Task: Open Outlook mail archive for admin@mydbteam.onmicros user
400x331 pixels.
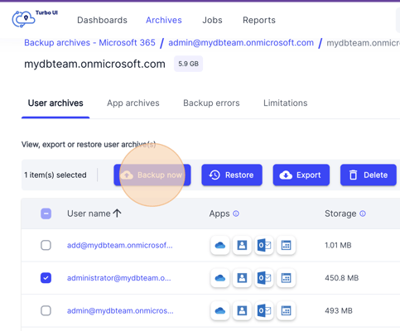Action: 264,311
